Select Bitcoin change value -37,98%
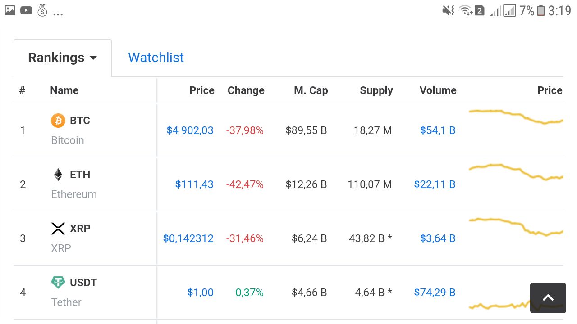The height and width of the screenshot is (324, 577). coord(245,130)
